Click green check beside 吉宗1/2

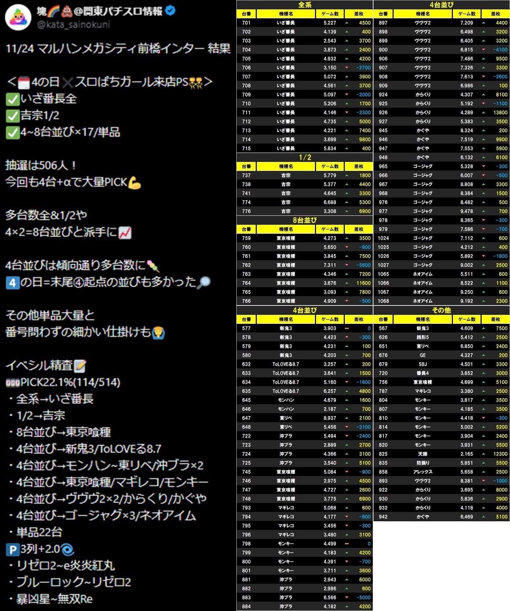(x=13, y=116)
